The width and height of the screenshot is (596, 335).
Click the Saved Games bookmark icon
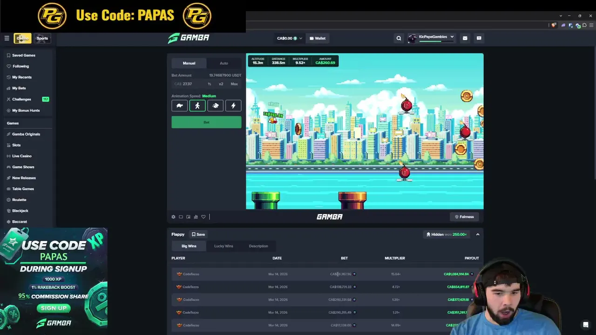(8, 55)
